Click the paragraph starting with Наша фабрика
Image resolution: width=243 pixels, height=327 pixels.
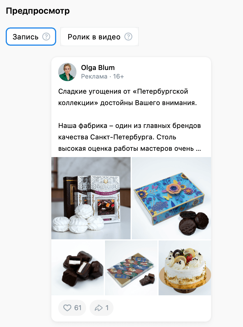[129, 137]
